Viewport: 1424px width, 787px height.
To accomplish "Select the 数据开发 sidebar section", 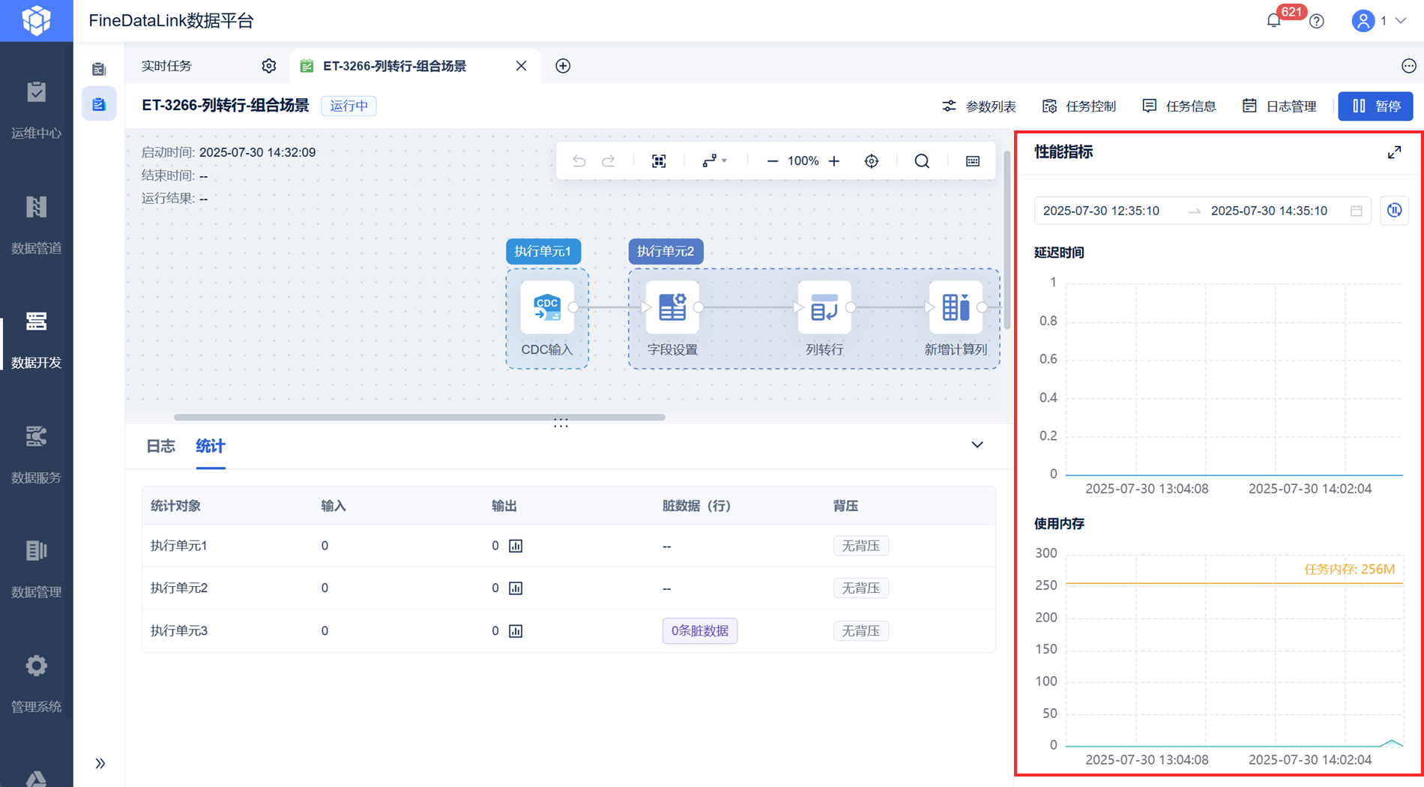I will tap(36, 340).
